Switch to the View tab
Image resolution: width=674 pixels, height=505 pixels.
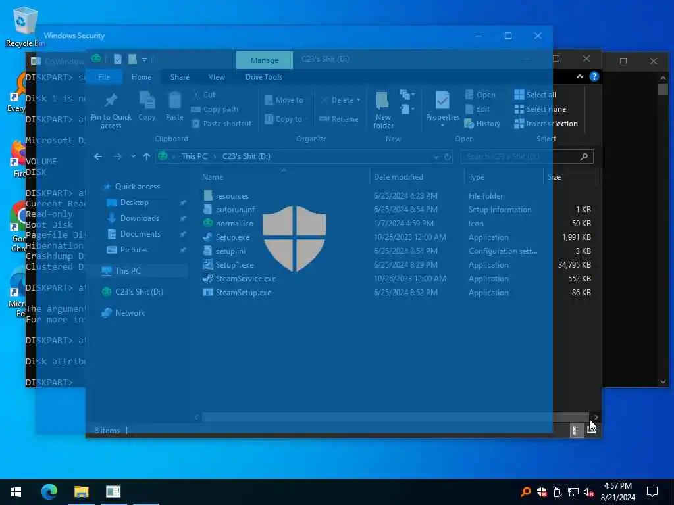[217, 77]
